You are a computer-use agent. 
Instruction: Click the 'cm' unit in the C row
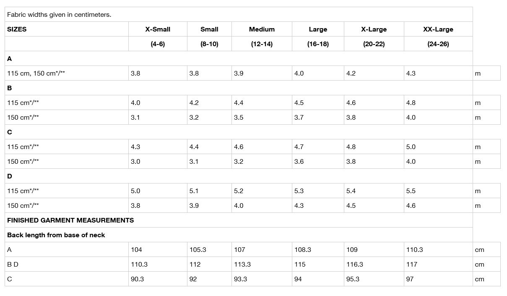pos(479,279)
